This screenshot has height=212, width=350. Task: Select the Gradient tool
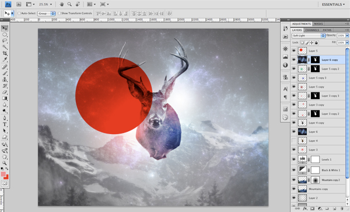coord(5,98)
